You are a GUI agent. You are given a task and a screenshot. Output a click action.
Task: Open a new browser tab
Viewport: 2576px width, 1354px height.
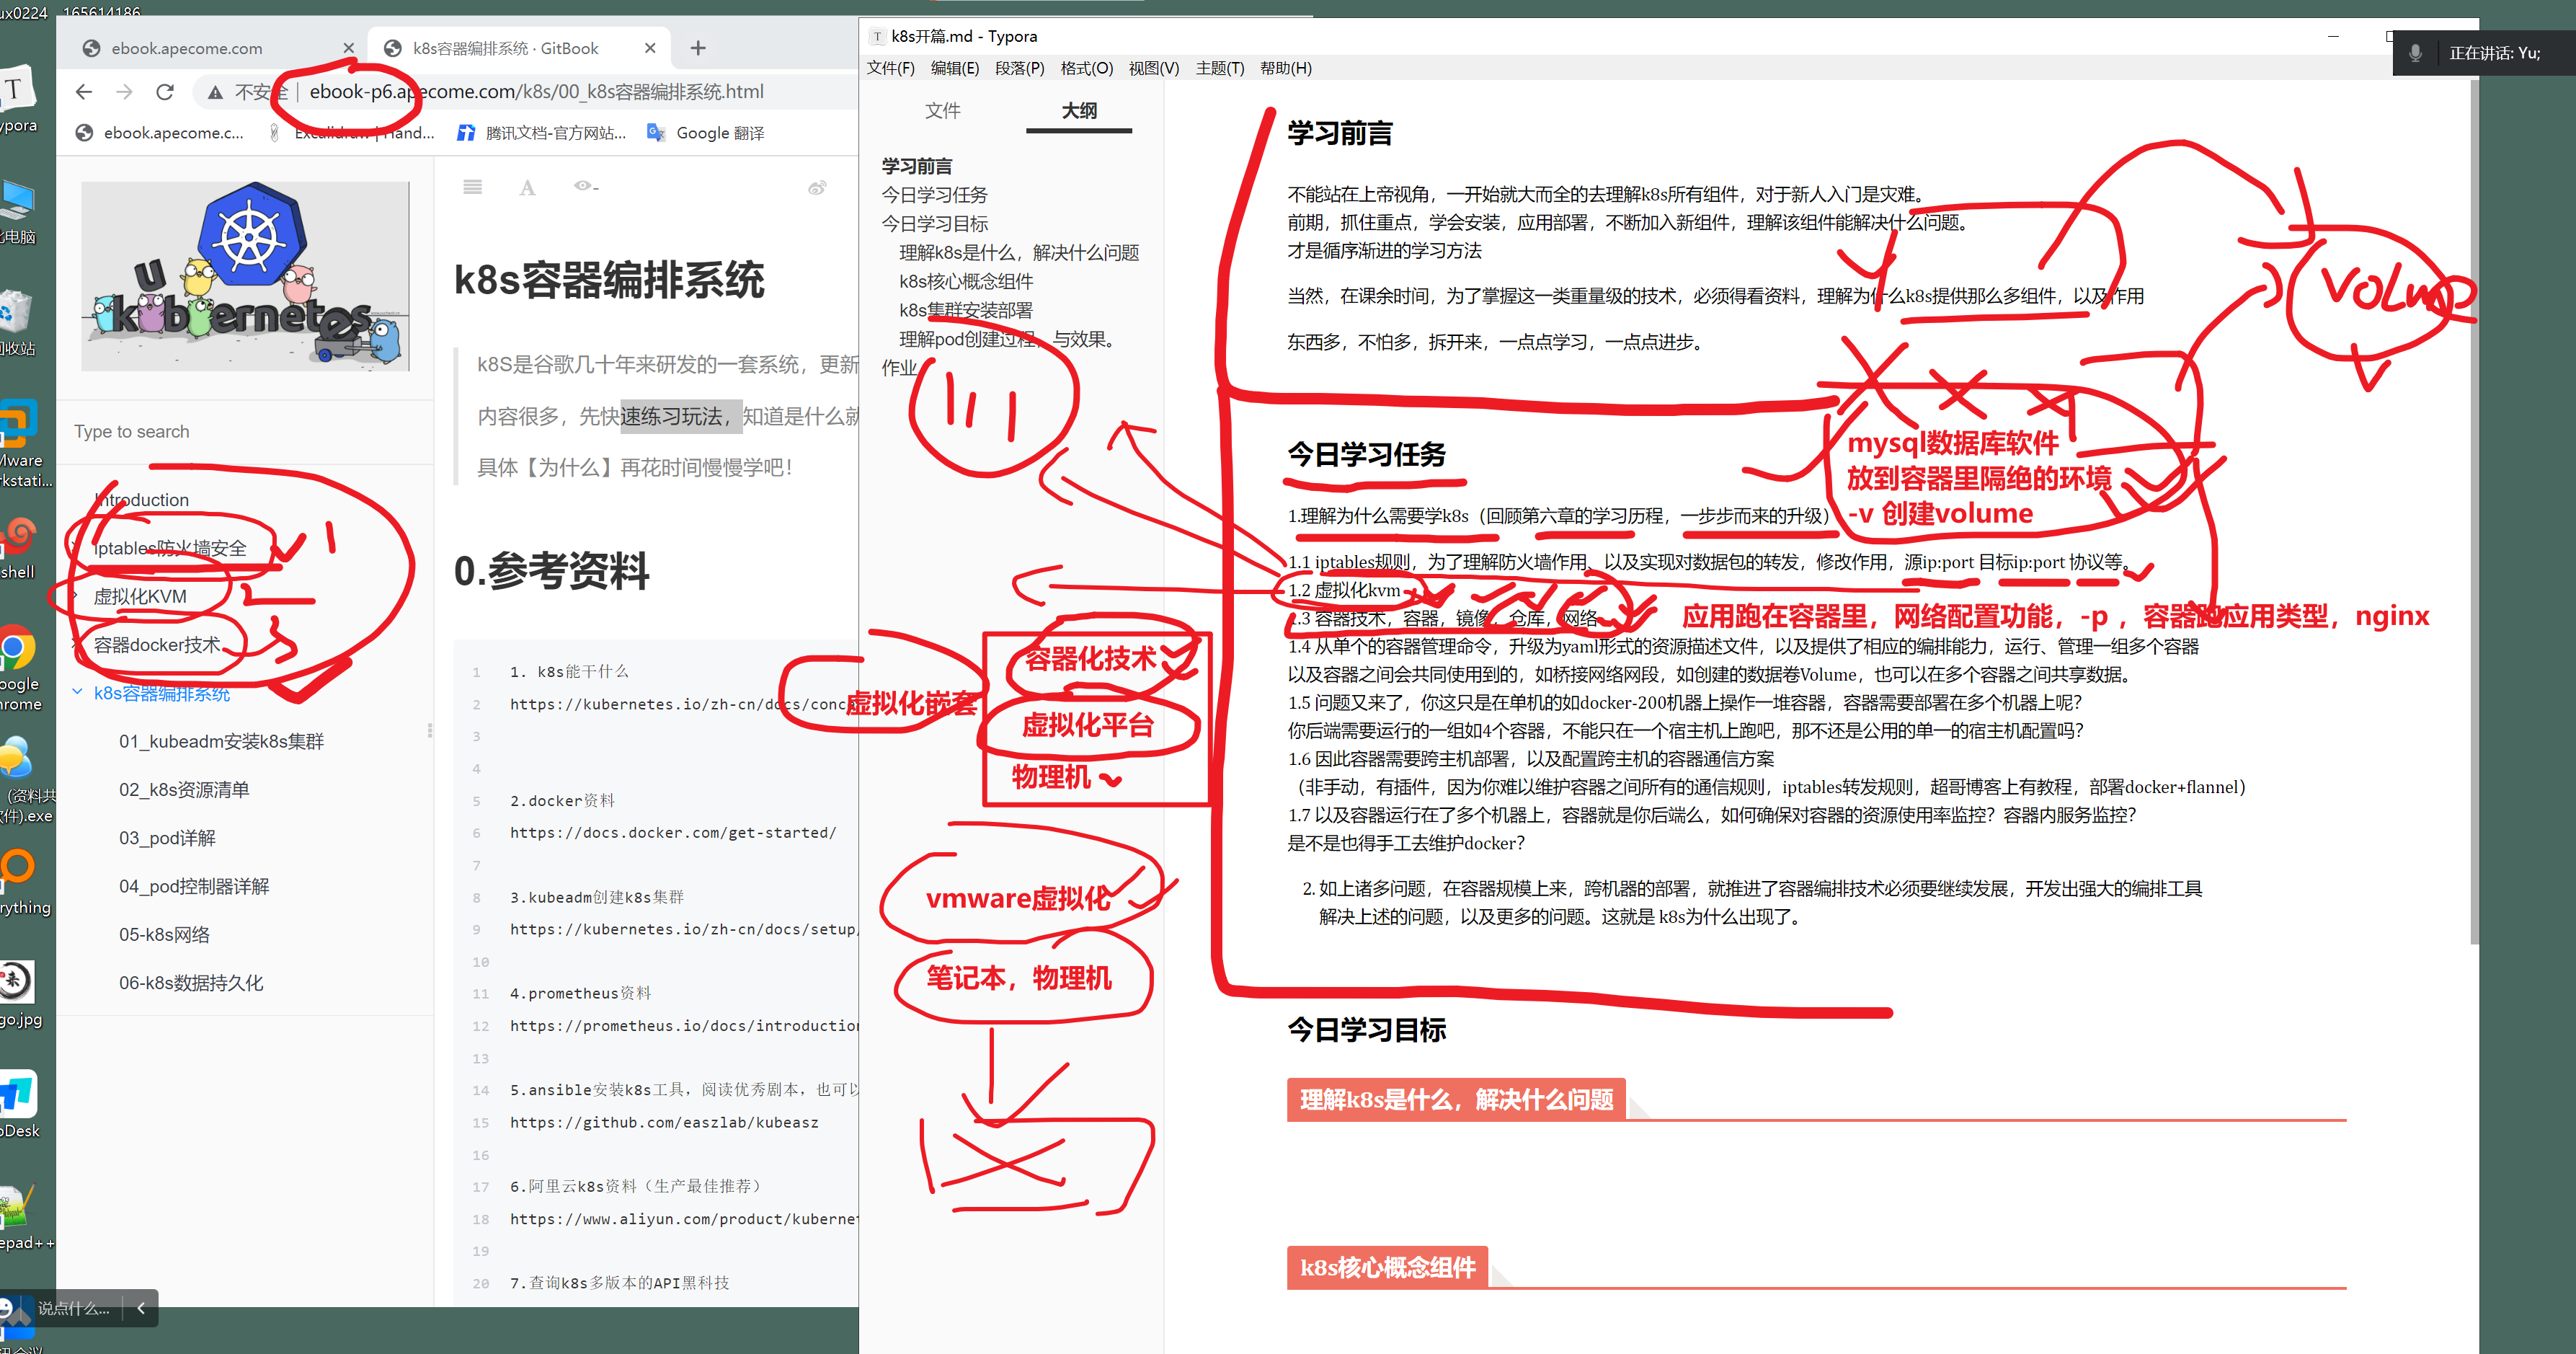tap(698, 48)
